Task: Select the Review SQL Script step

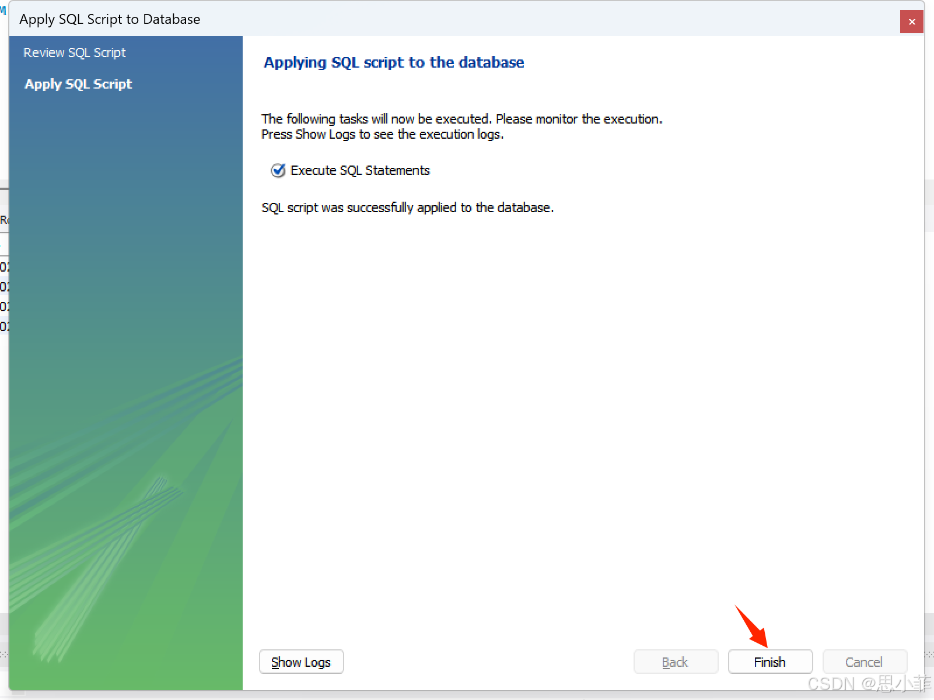Action: tap(75, 52)
